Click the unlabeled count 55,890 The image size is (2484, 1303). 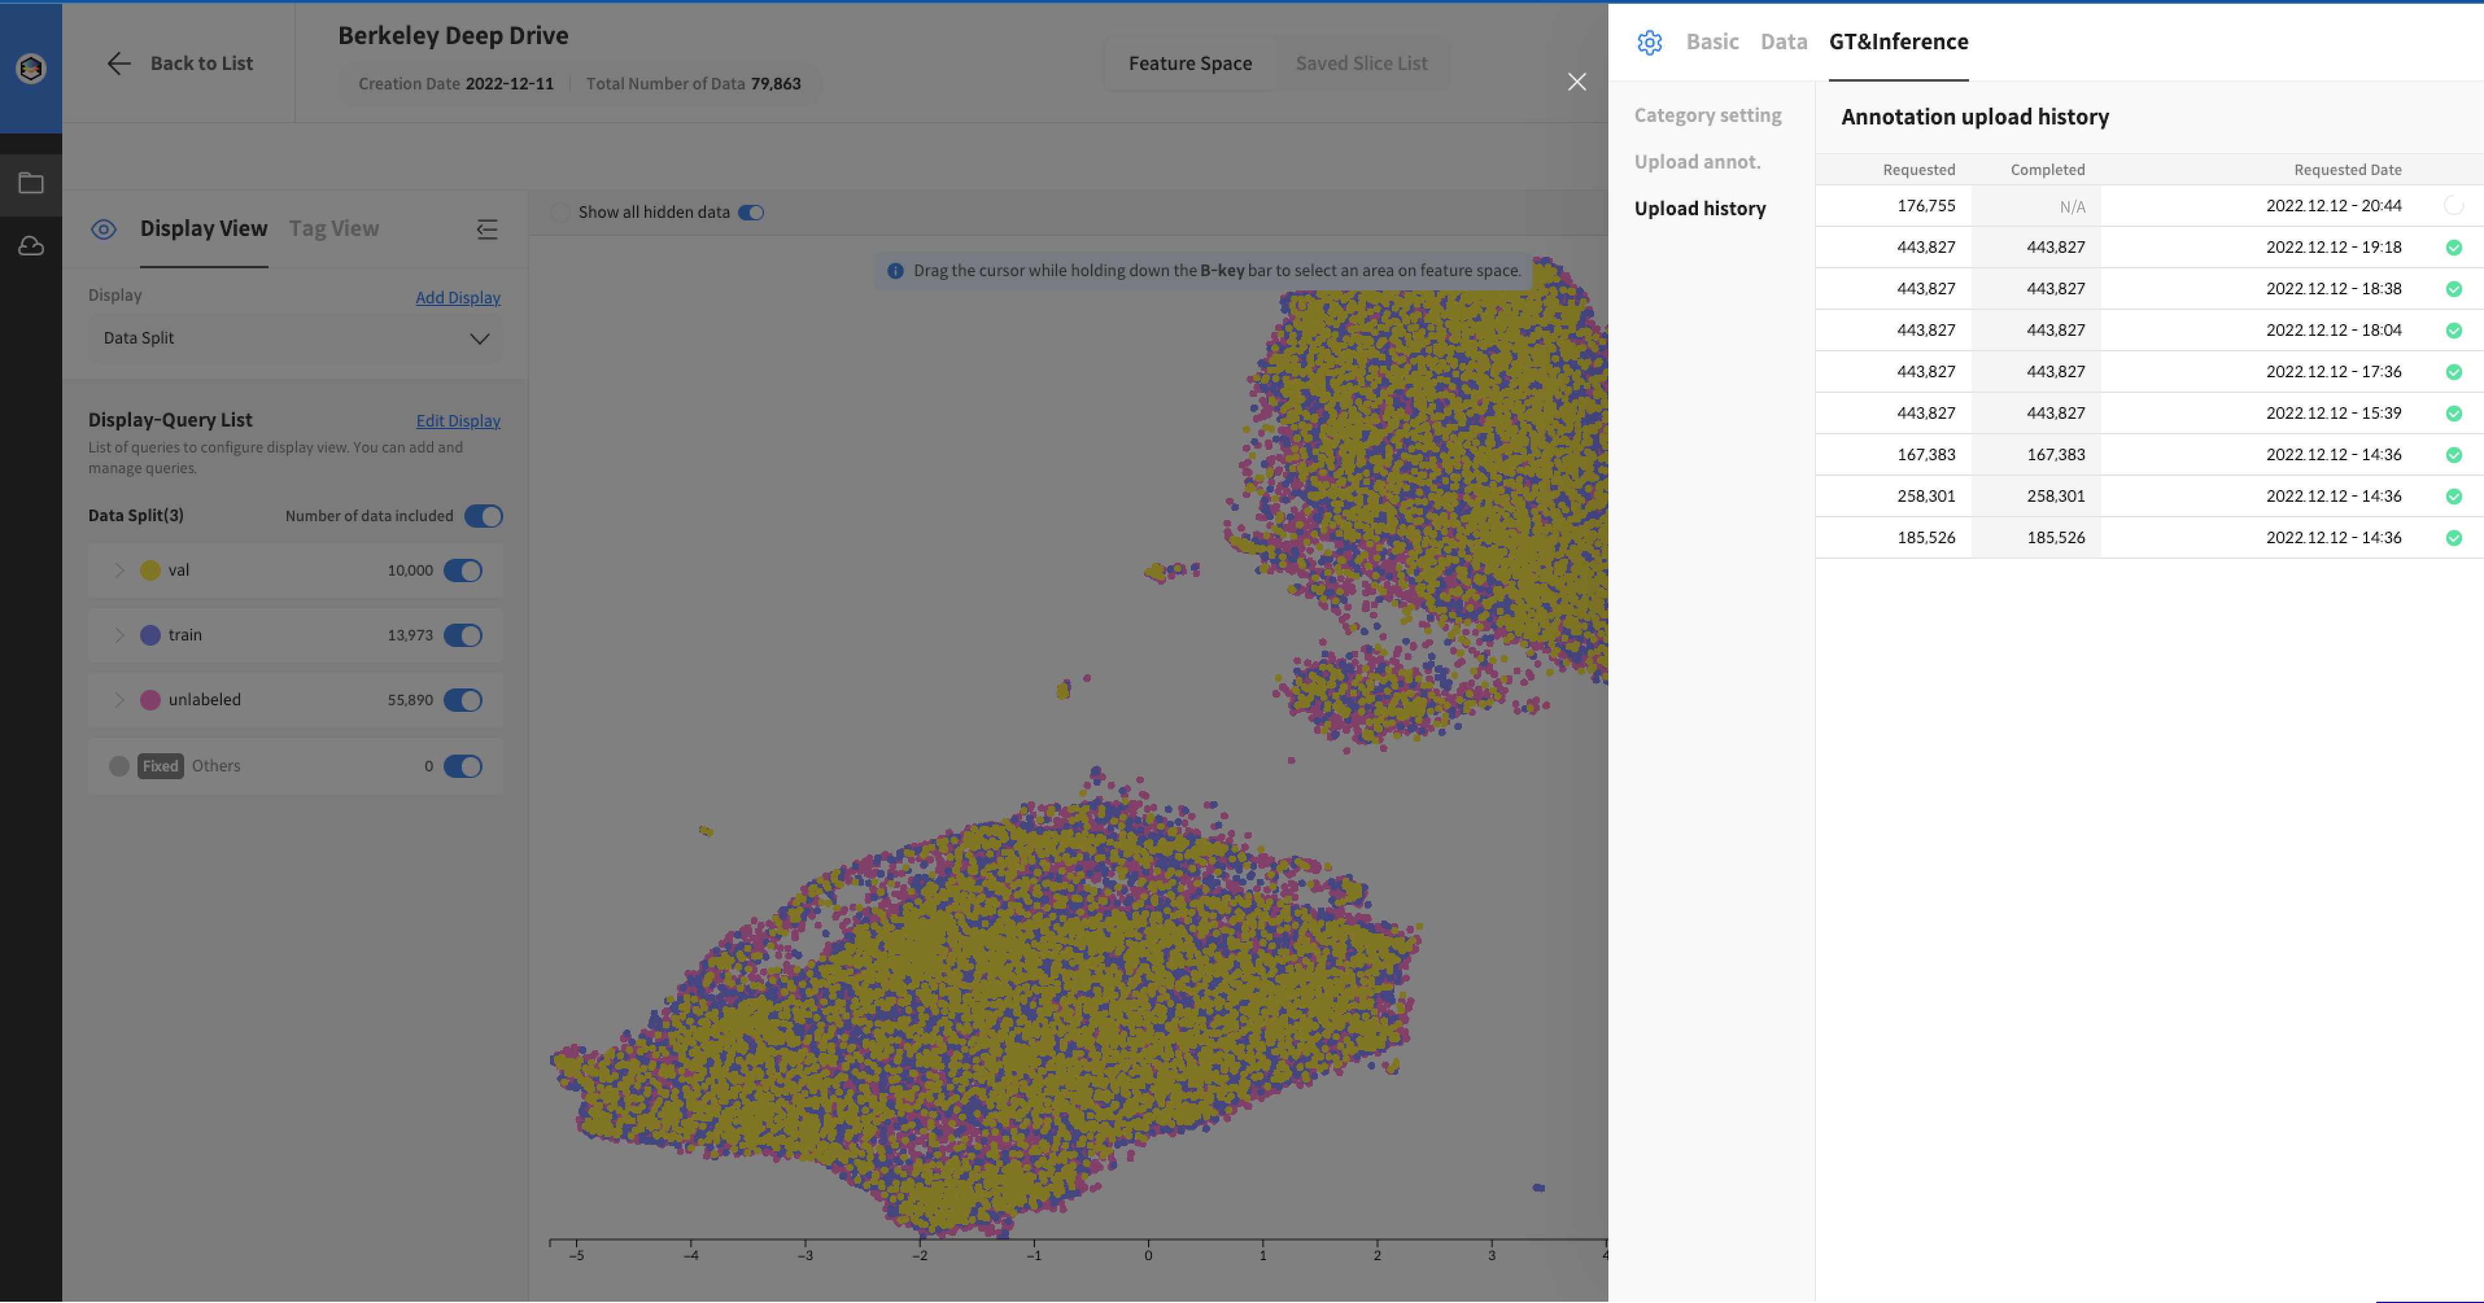point(410,701)
